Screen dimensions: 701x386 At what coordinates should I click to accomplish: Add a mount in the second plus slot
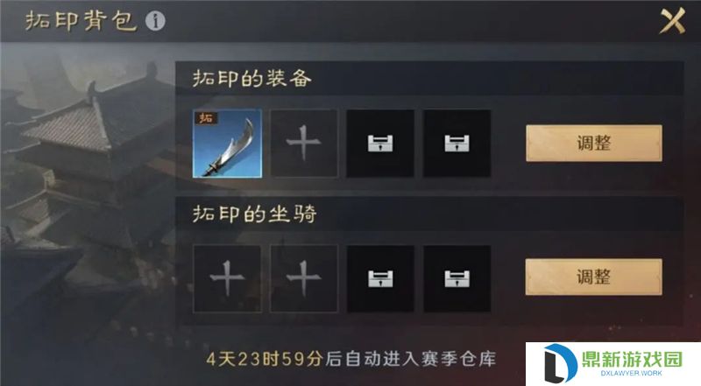[x=304, y=278]
